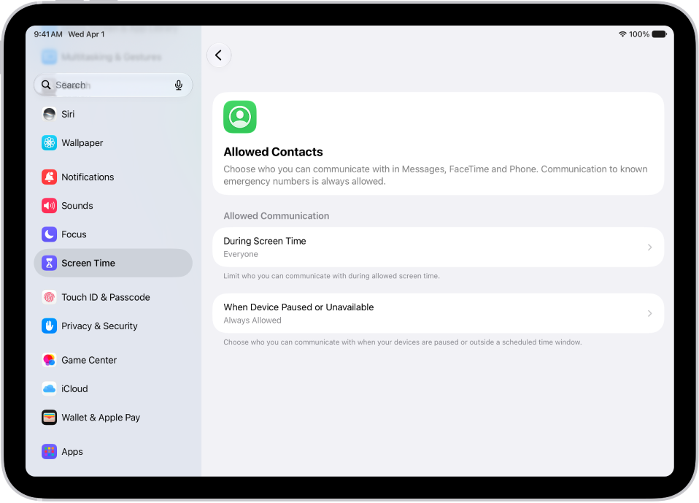Open Apps settings
Viewport: 699px width, 503px height.
[x=113, y=452]
